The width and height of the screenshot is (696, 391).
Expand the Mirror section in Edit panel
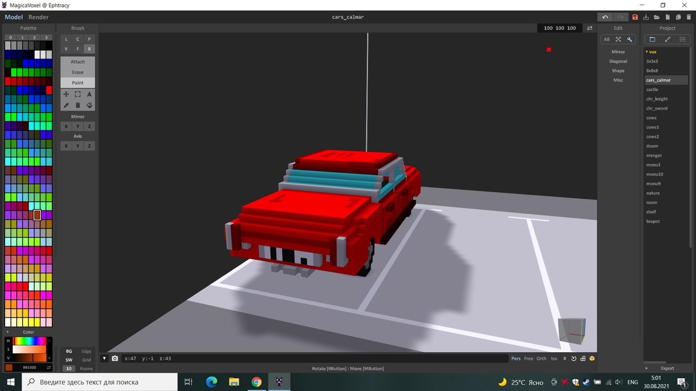[618, 52]
